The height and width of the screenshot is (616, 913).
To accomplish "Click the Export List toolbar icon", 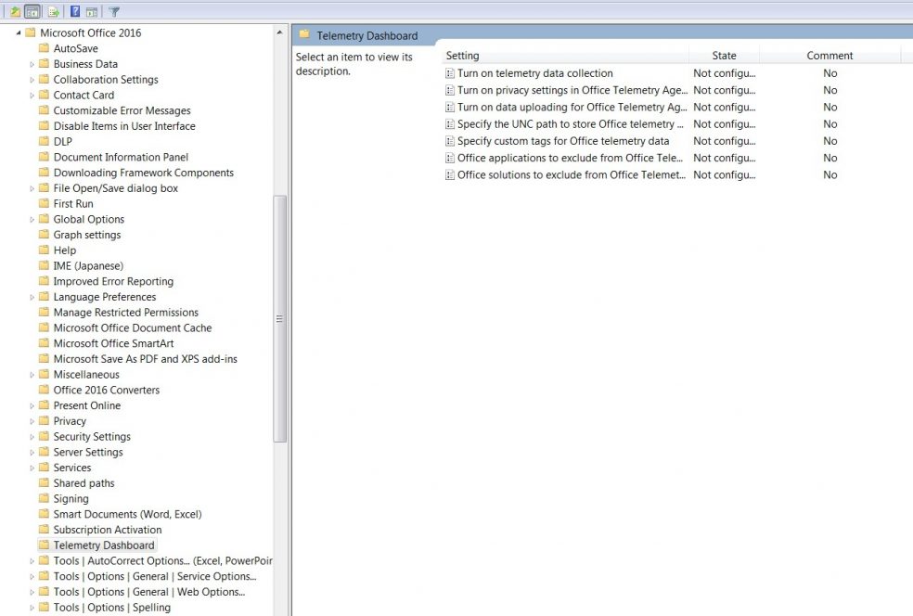I will pos(53,12).
